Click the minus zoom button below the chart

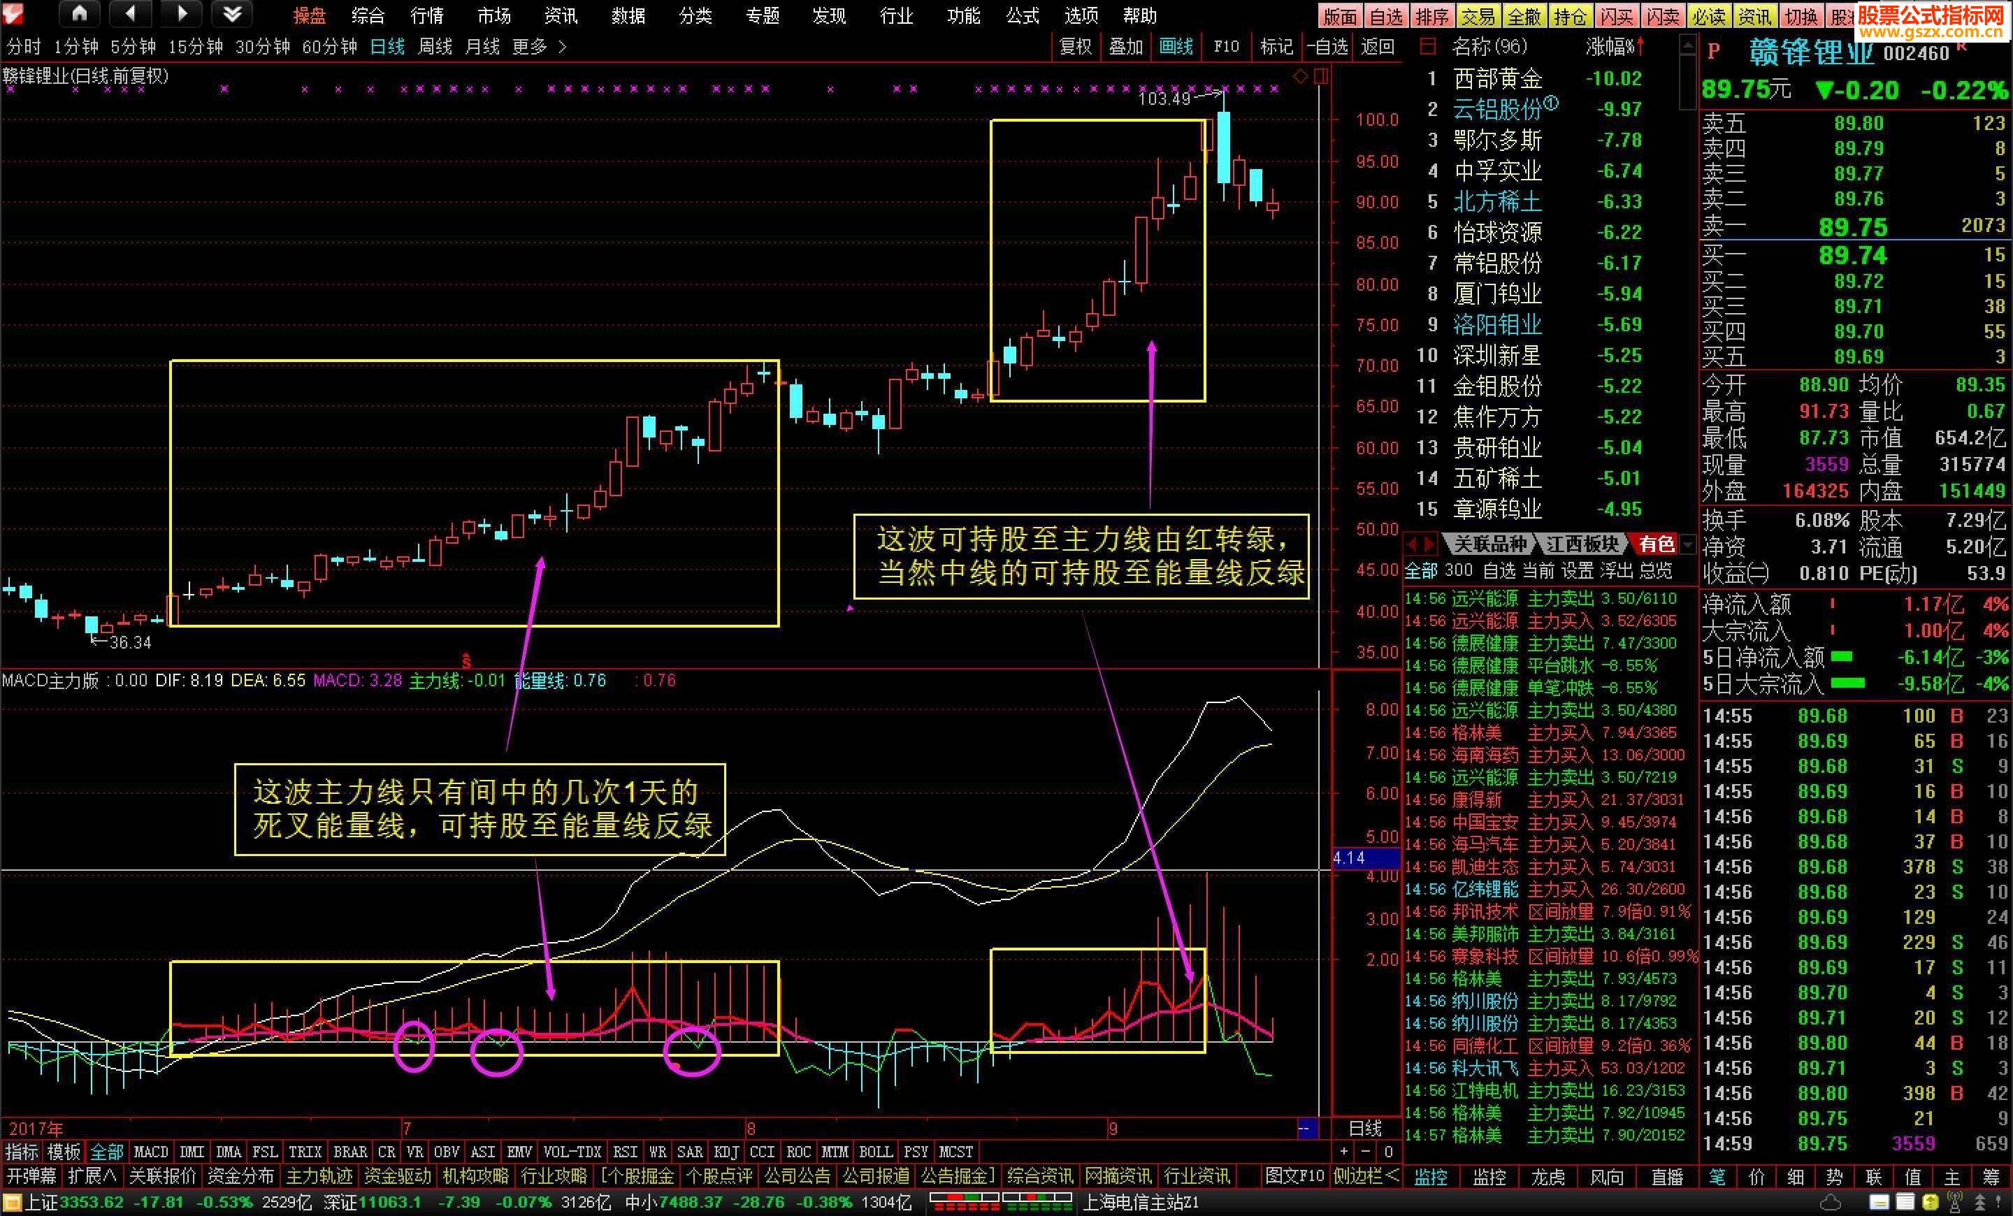click(1366, 1152)
